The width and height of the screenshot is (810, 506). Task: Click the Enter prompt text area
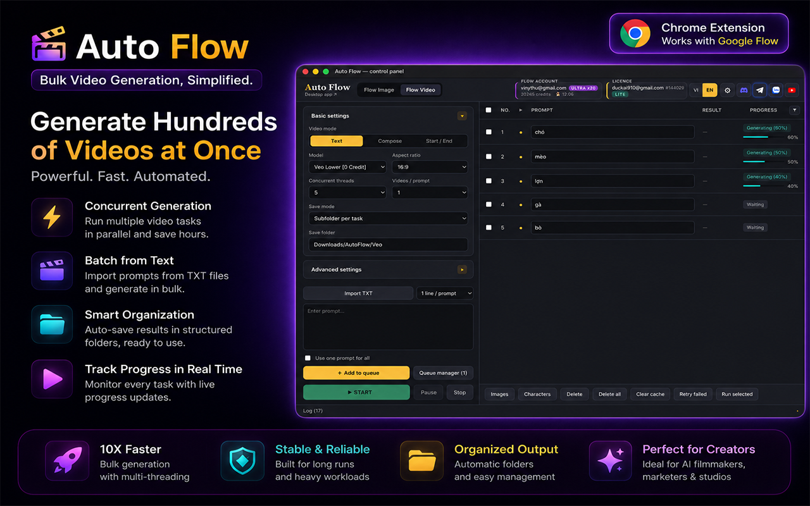point(388,327)
